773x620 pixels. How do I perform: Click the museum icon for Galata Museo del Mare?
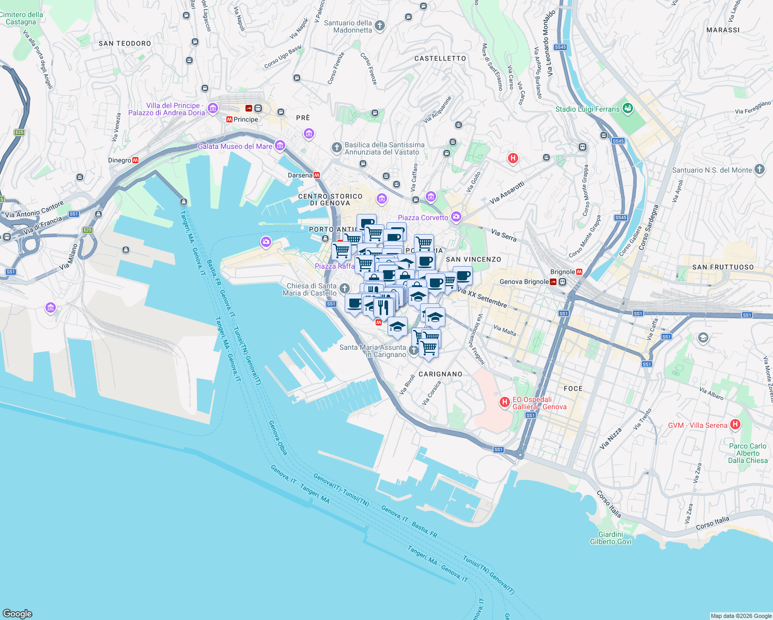coord(280,146)
